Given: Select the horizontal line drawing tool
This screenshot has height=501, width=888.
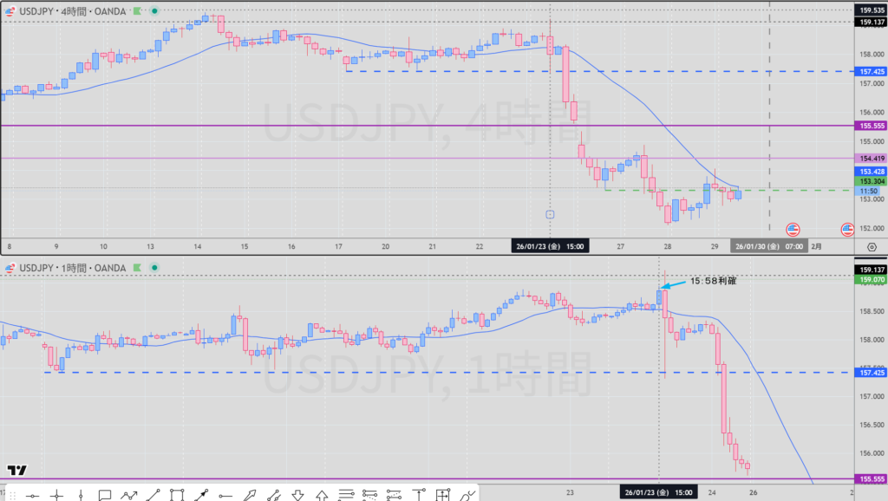Looking at the screenshot, I should coord(33,495).
